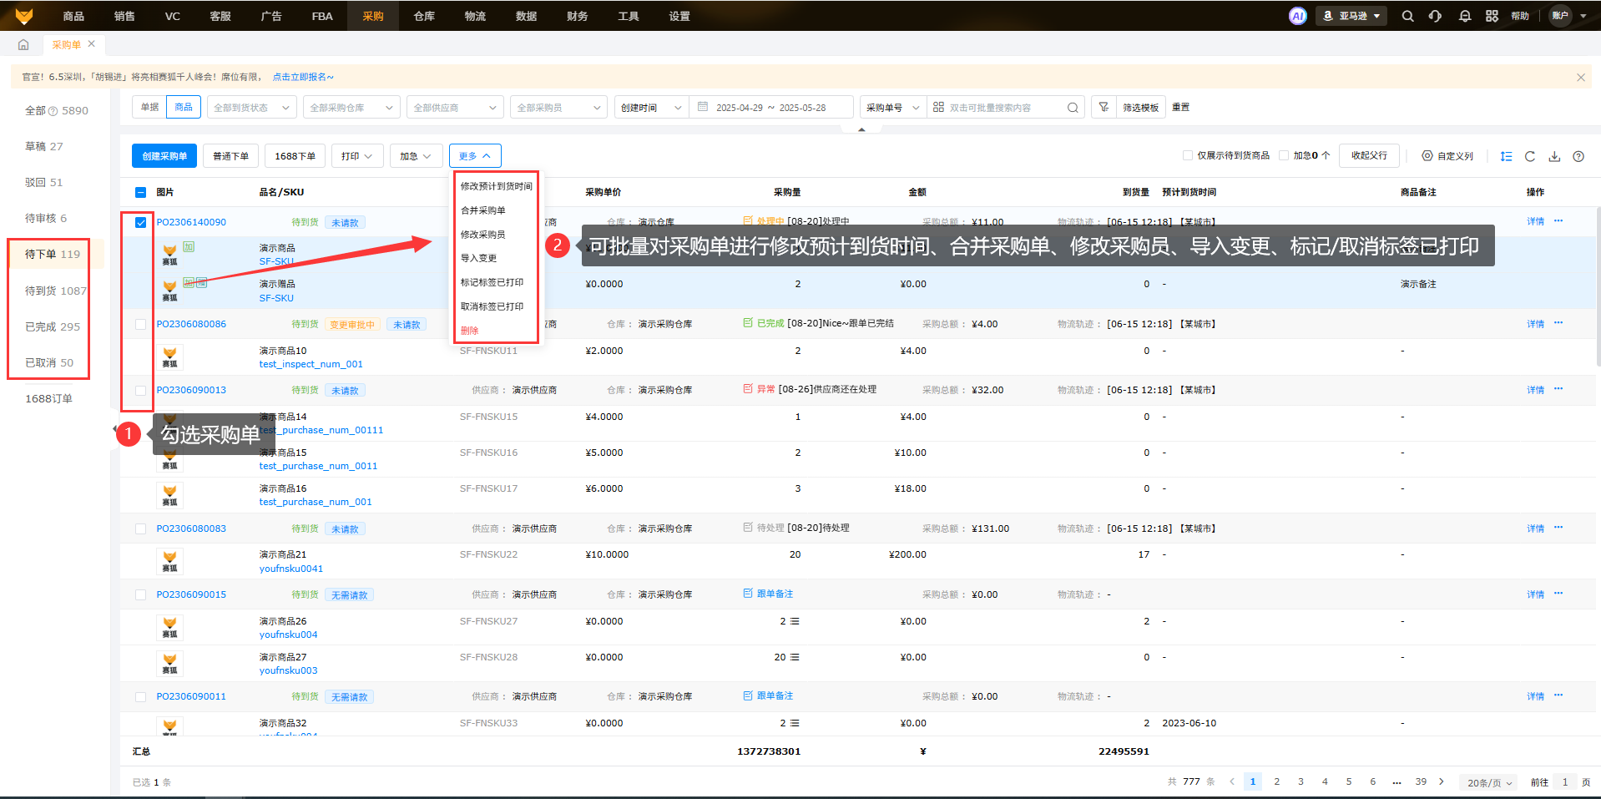Go to the home icon tab
Viewport: 1601px width, 799px height.
[x=23, y=44]
